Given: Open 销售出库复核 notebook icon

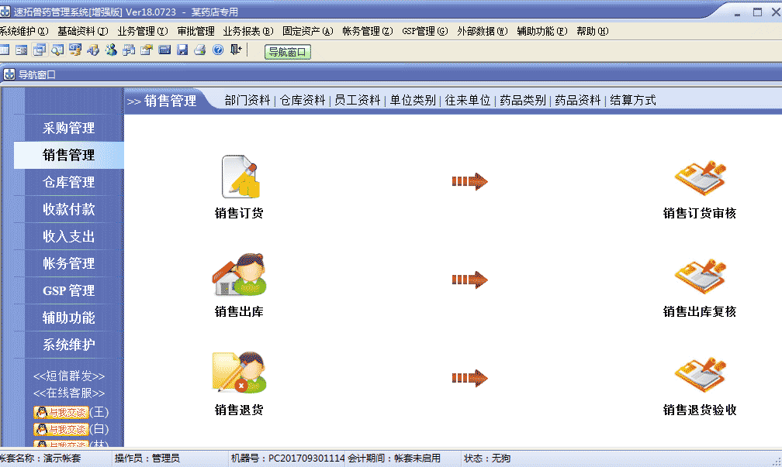Looking at the screenshot, I should [701, 276].
